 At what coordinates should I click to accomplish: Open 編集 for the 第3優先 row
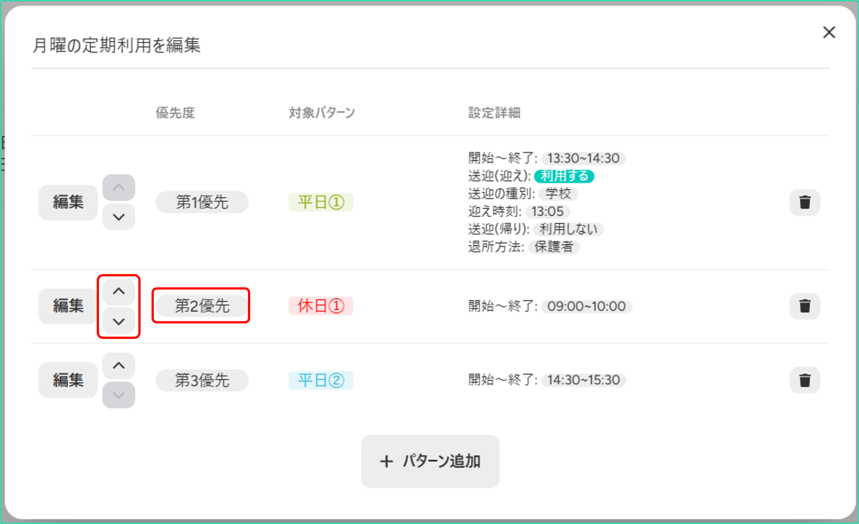tap(68, 380)
